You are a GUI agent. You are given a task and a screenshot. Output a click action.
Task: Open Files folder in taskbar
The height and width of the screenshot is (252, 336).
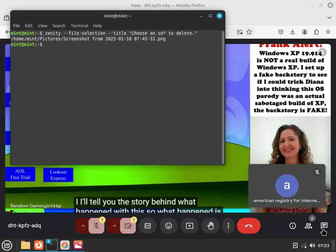coord(25,245)
